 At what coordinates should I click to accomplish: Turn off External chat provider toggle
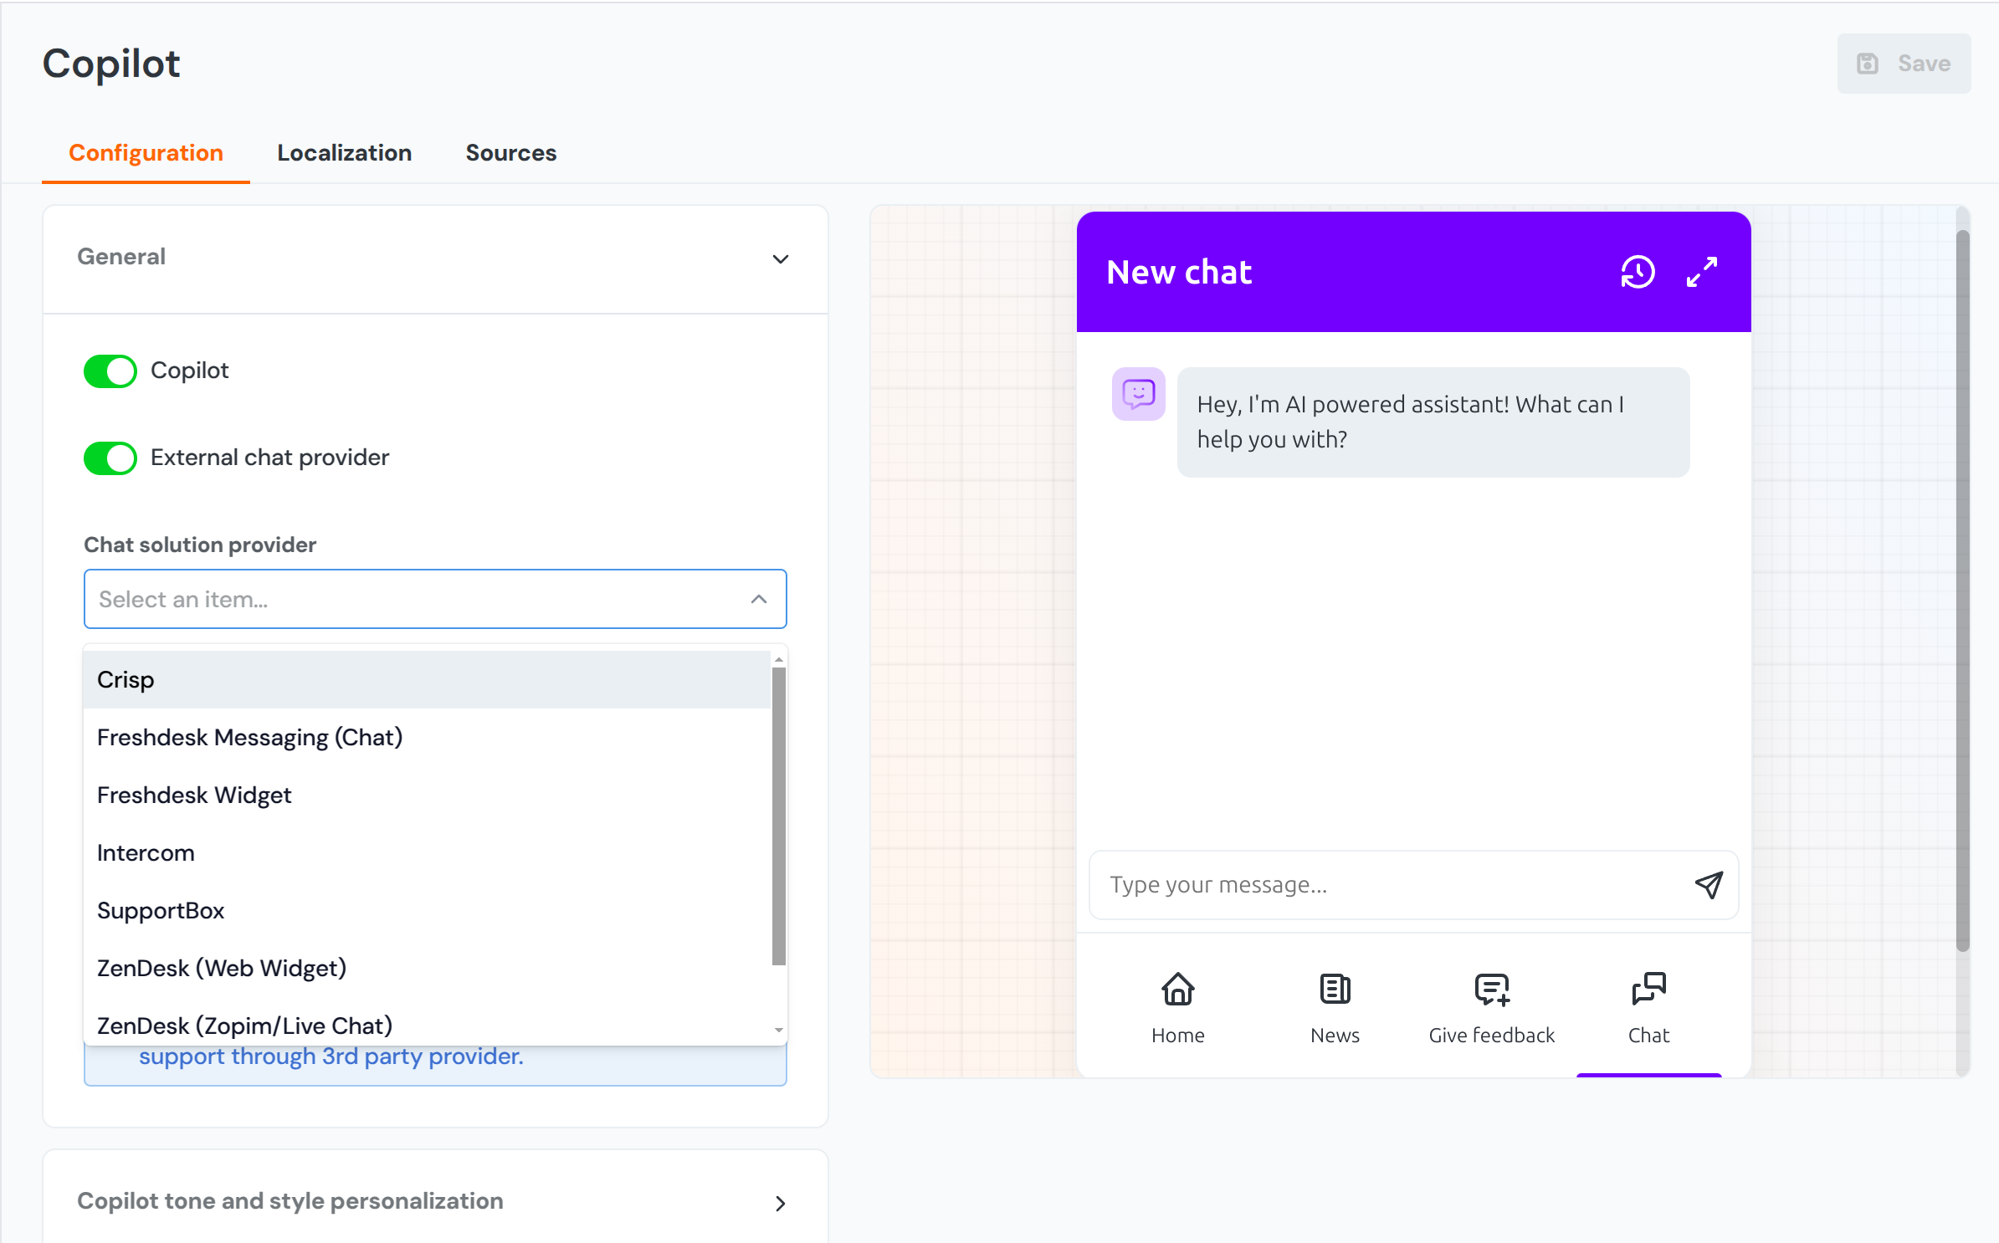point(110,458)
